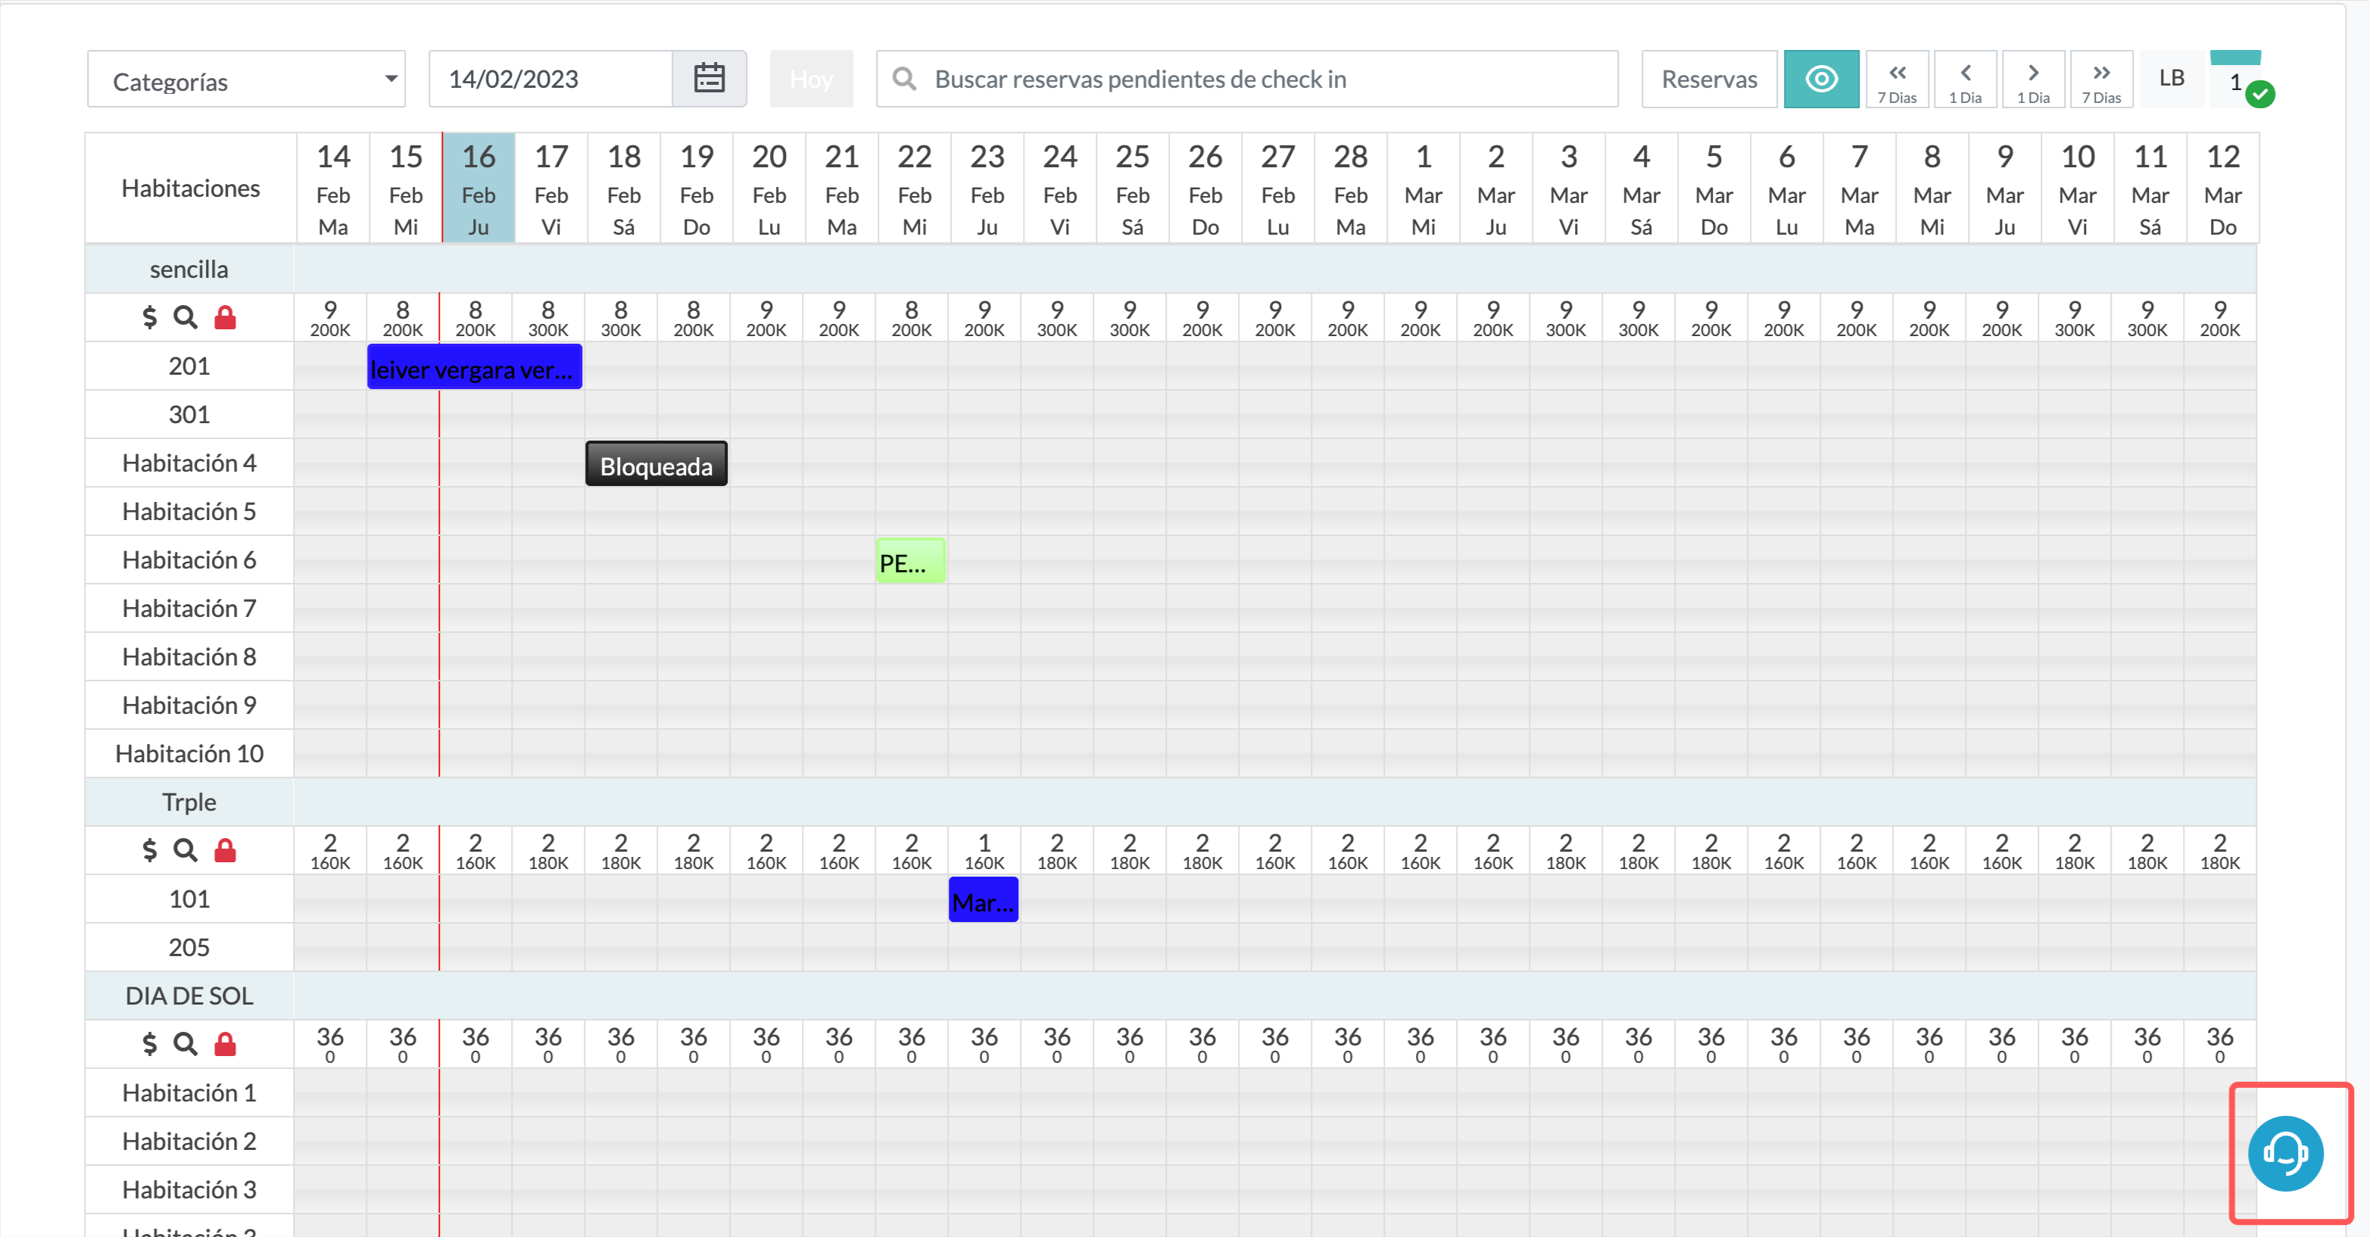Image resolution: width=2370 pixels, height=1237 pixels.
Task: Open the green PE... reservation on Habitación 6
Action: pyautogui.click(x=910, y=560)
